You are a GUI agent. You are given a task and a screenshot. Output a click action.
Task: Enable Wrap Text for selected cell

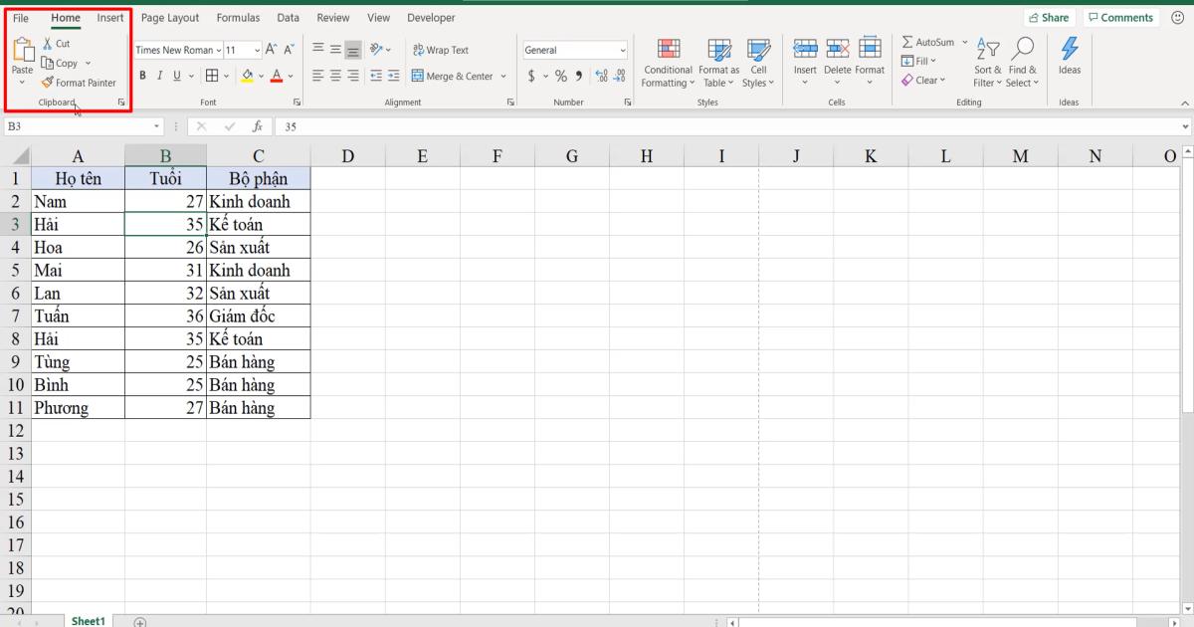click(441, 49)
